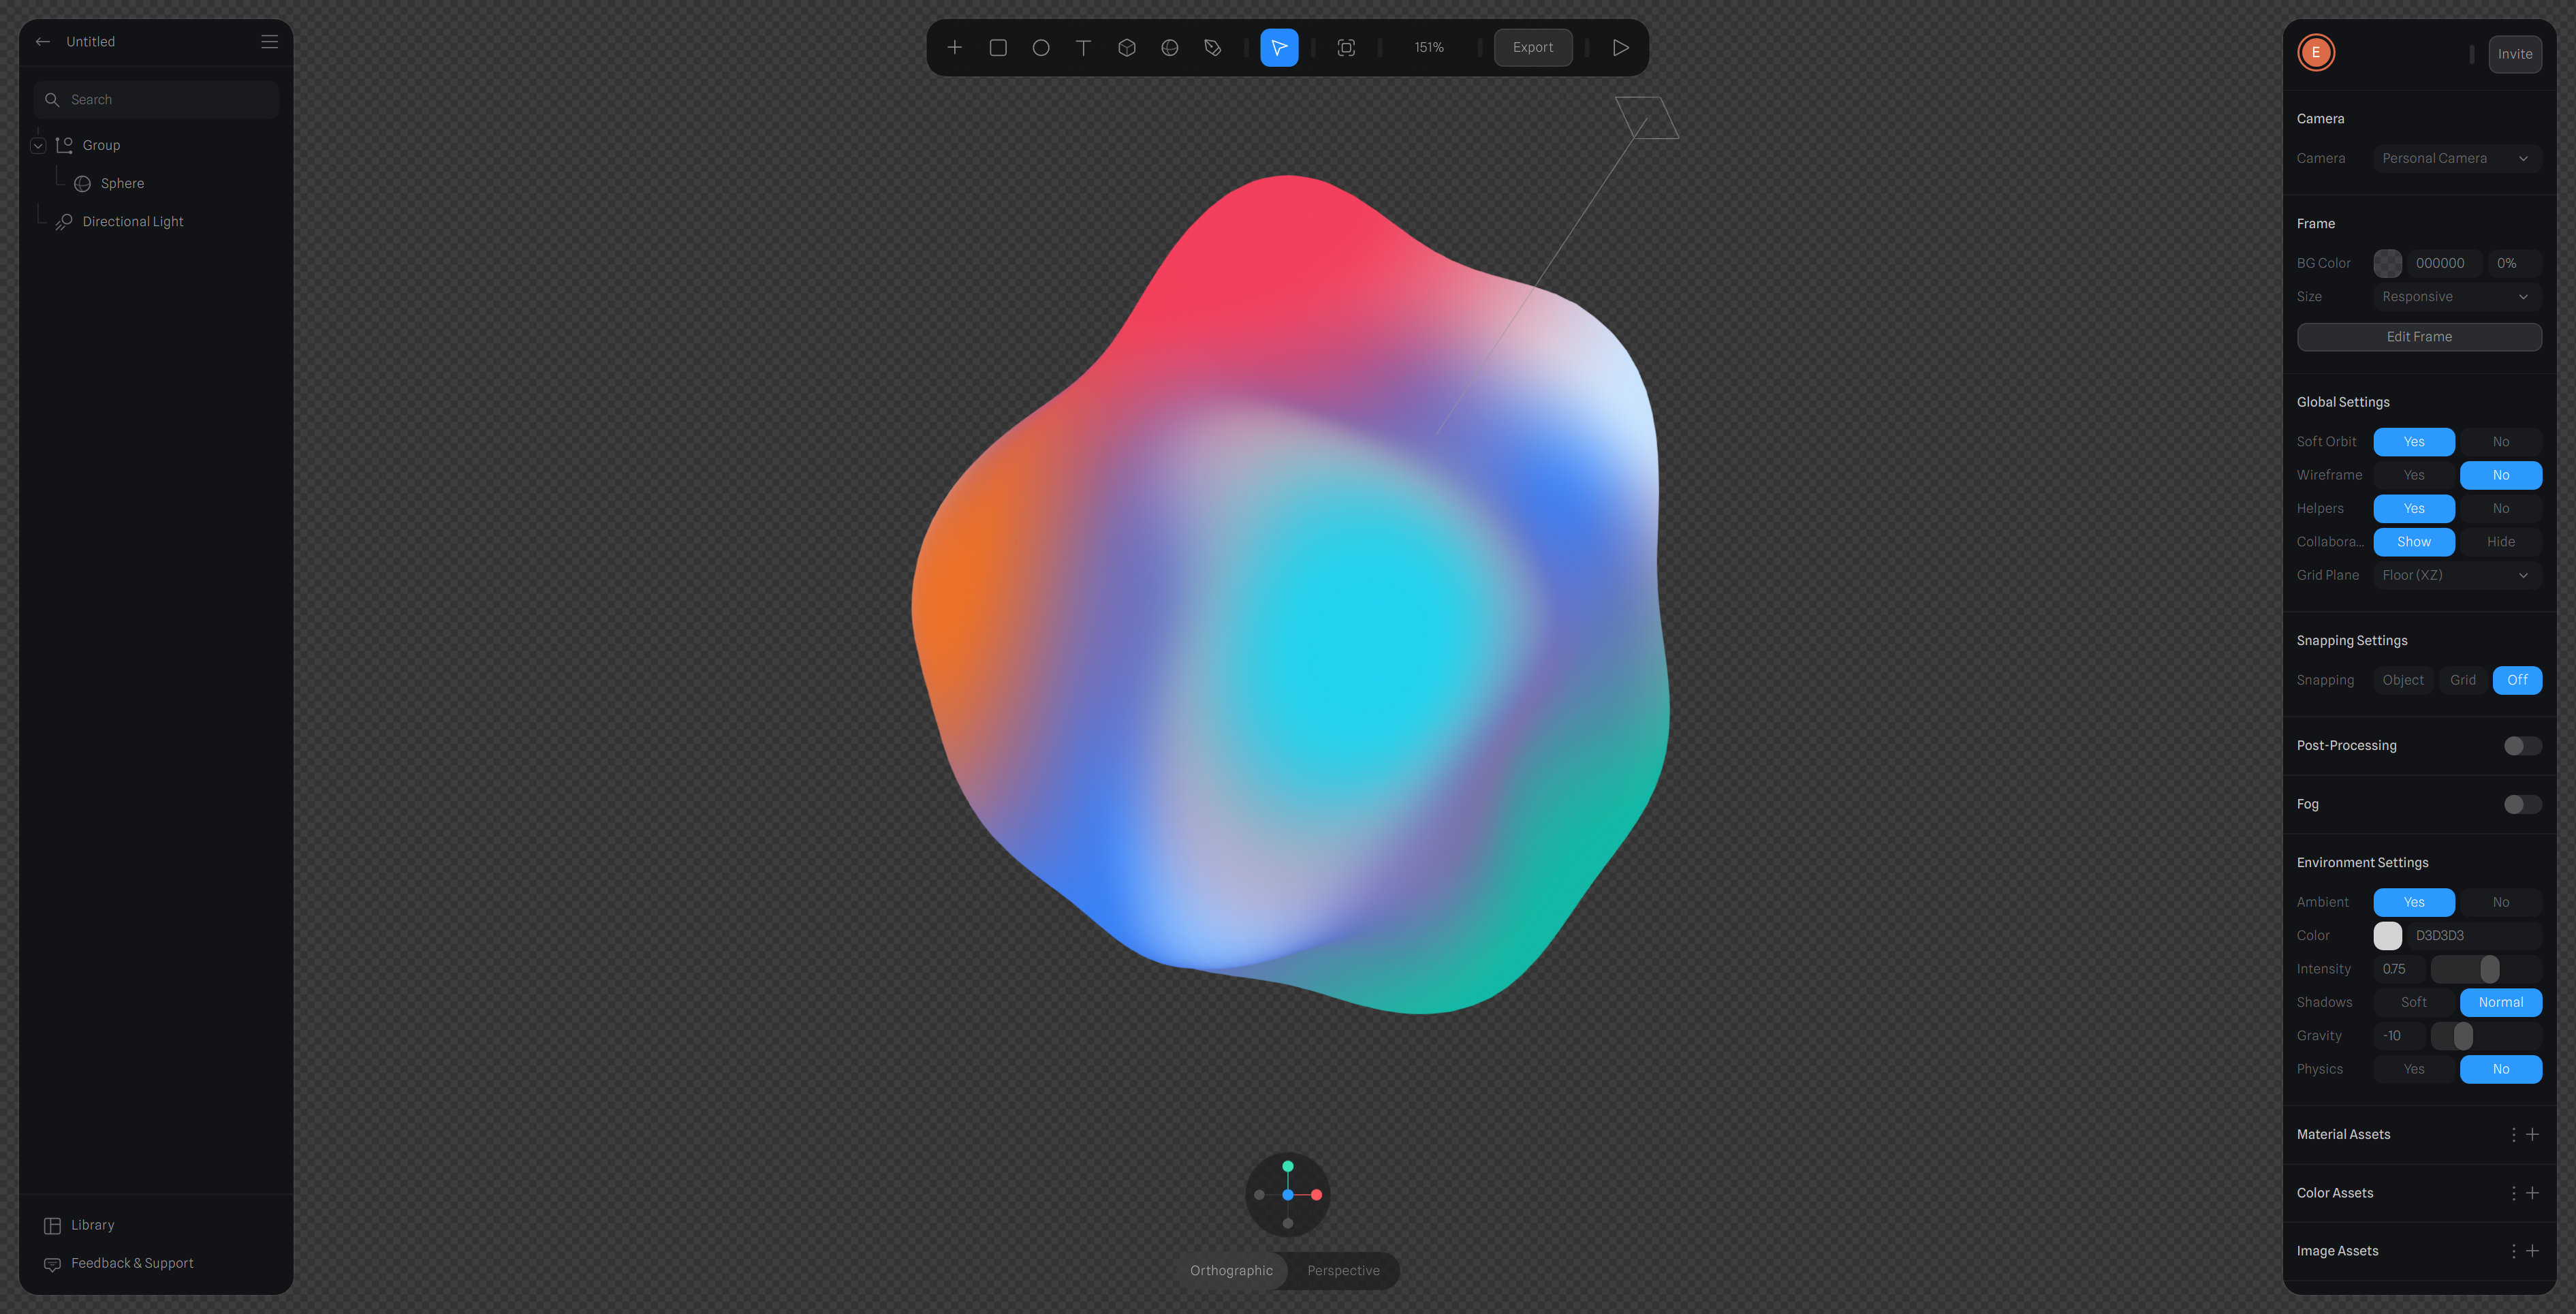
Task: Select the Rectangle shape tool
Action: pyautogui.click(x=997, y=47)
